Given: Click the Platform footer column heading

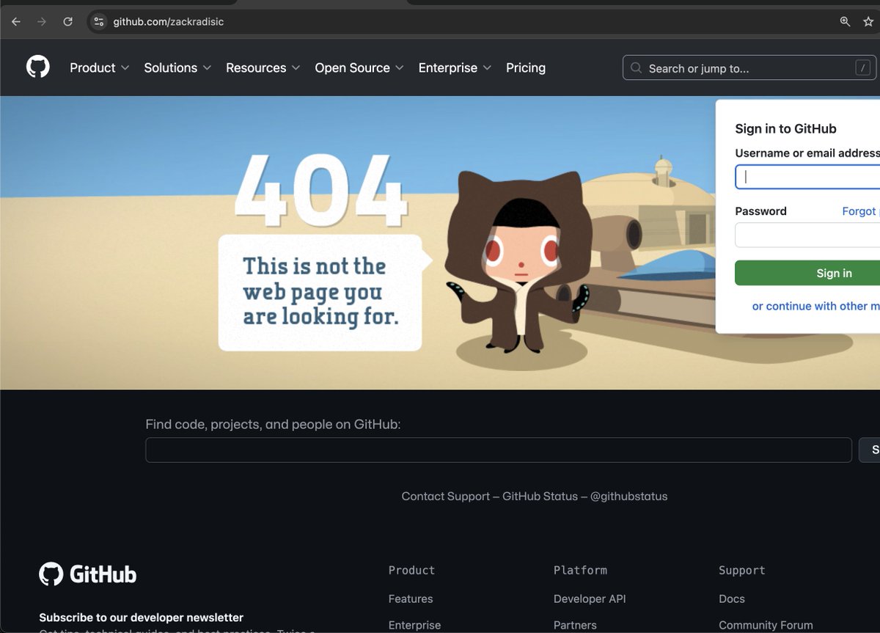Looking at the screenshot, I should click(580, 570).
